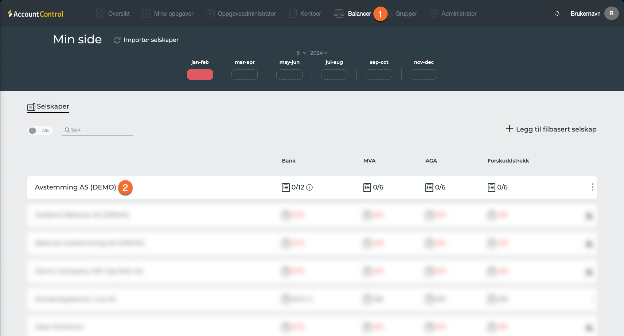Screen dimensions: 624x336
Task: Select the nov-dec period box
Action: [x=424, y=74]
